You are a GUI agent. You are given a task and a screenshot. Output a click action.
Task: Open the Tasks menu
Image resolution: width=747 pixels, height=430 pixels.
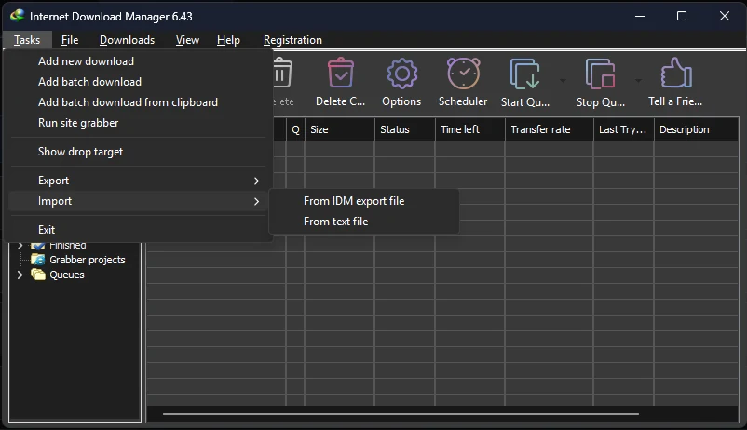coord(27,40)
